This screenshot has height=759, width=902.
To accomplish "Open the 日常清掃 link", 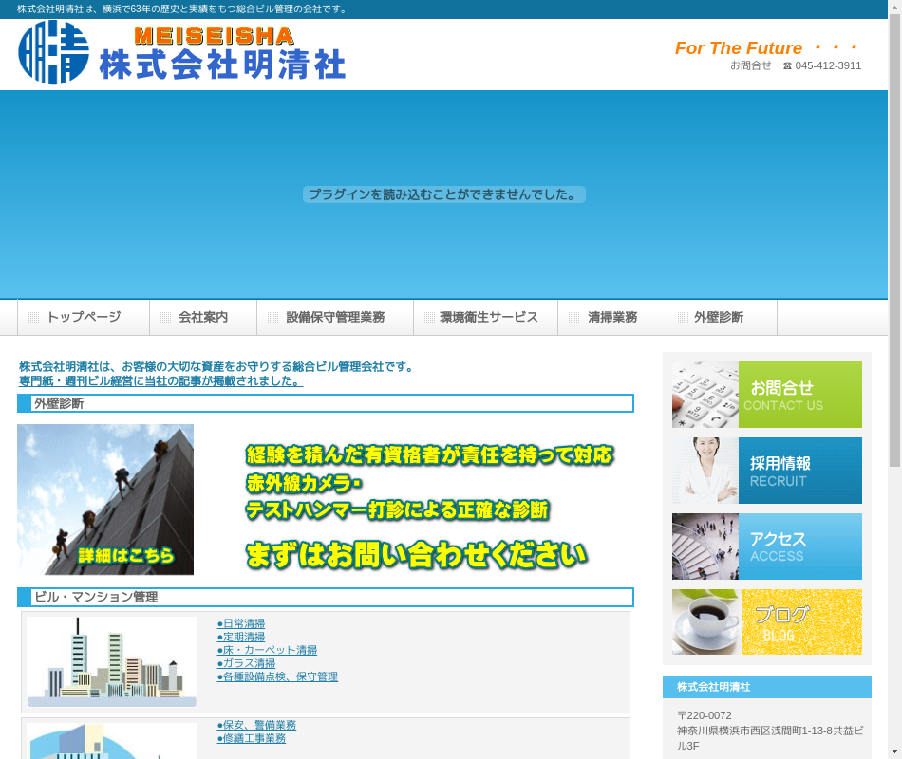I will coord(241,623).
